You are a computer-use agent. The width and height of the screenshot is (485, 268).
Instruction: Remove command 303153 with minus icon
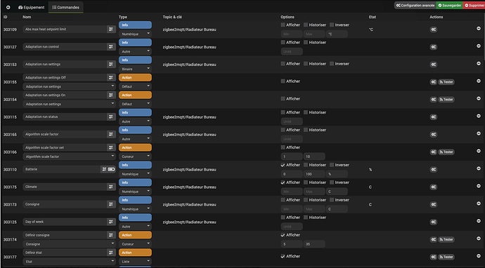tap(479, 63)
